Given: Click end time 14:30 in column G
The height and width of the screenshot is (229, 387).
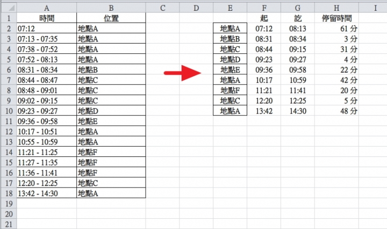Looking at the screenshot, I should pyautogui.click(x=298, y=111).
